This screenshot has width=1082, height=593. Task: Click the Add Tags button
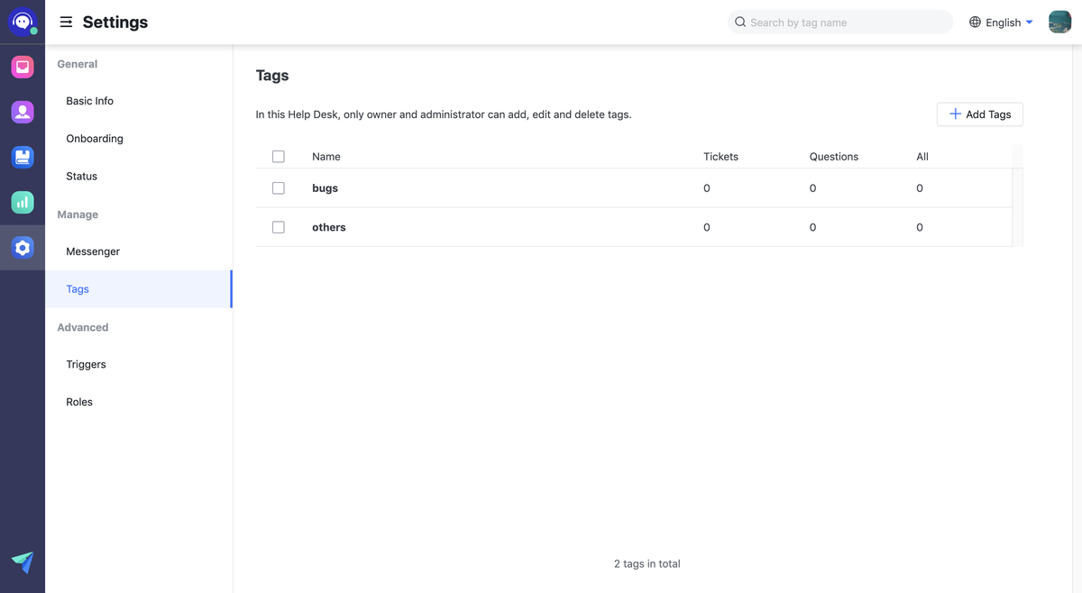pyautogui.click(x=979, y=114)
